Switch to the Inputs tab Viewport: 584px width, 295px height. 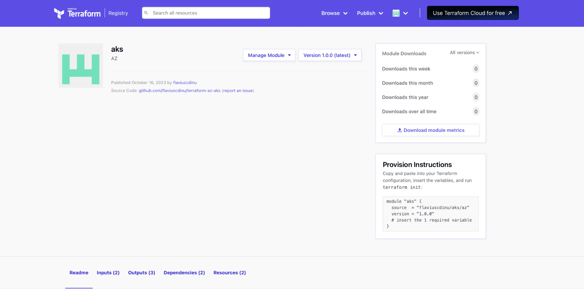point(108,273)
